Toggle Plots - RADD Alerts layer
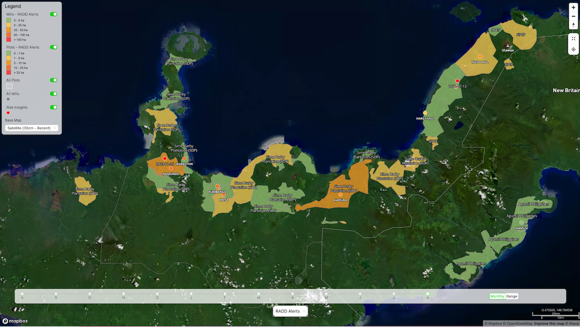Screen dimensions: 580x327 point(54,47)
